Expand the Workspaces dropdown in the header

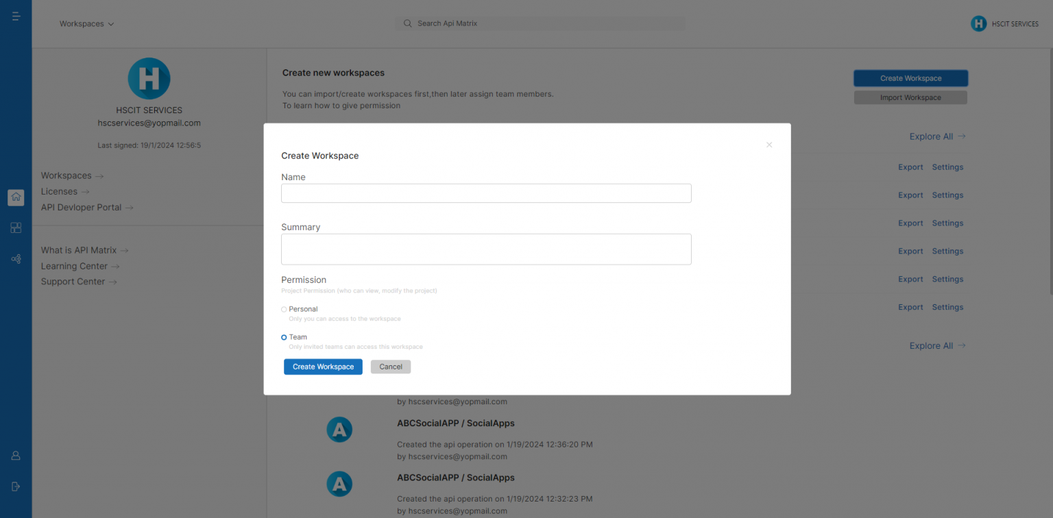(86, 23)
